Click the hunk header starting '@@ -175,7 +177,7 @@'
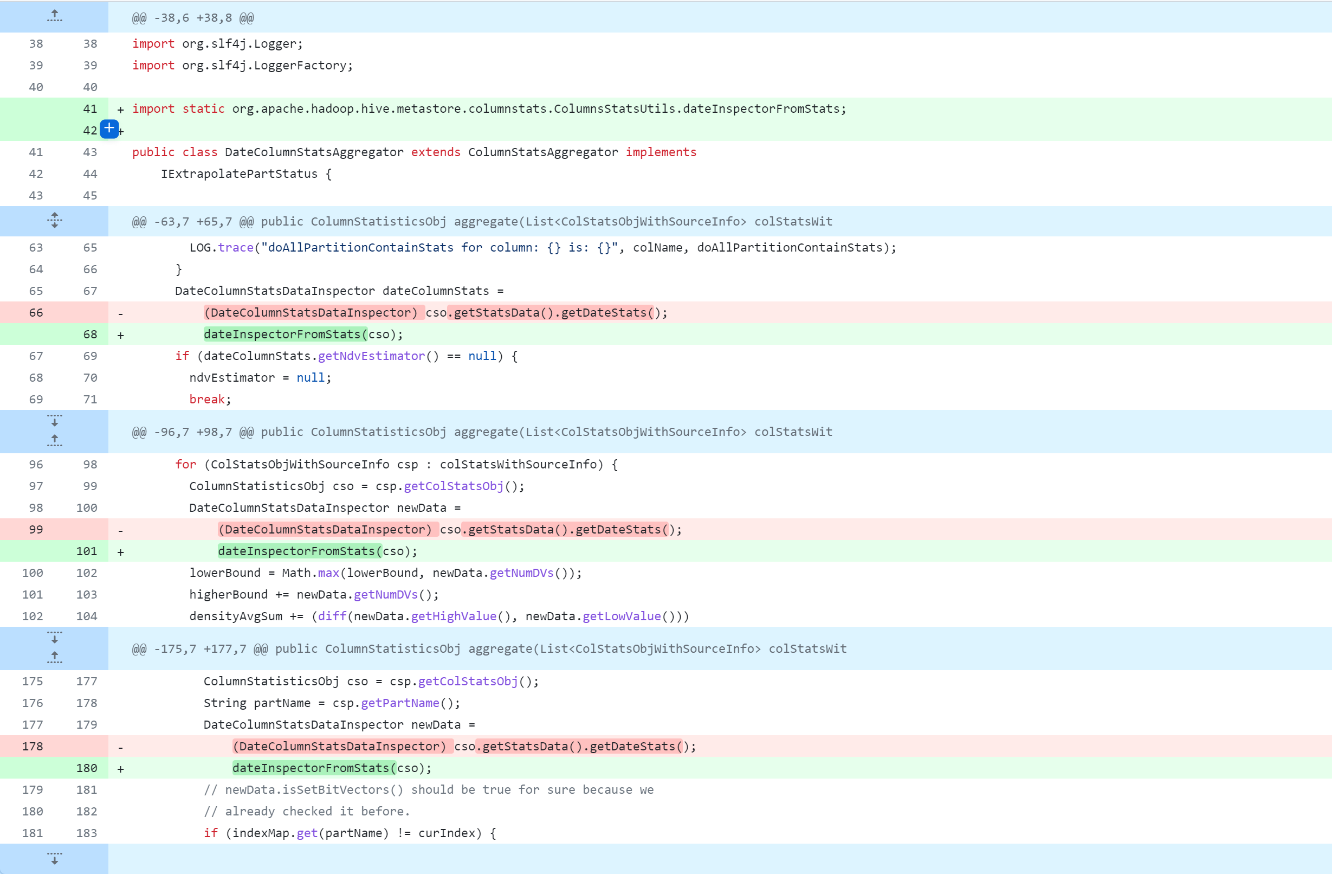 coord(489,649)
